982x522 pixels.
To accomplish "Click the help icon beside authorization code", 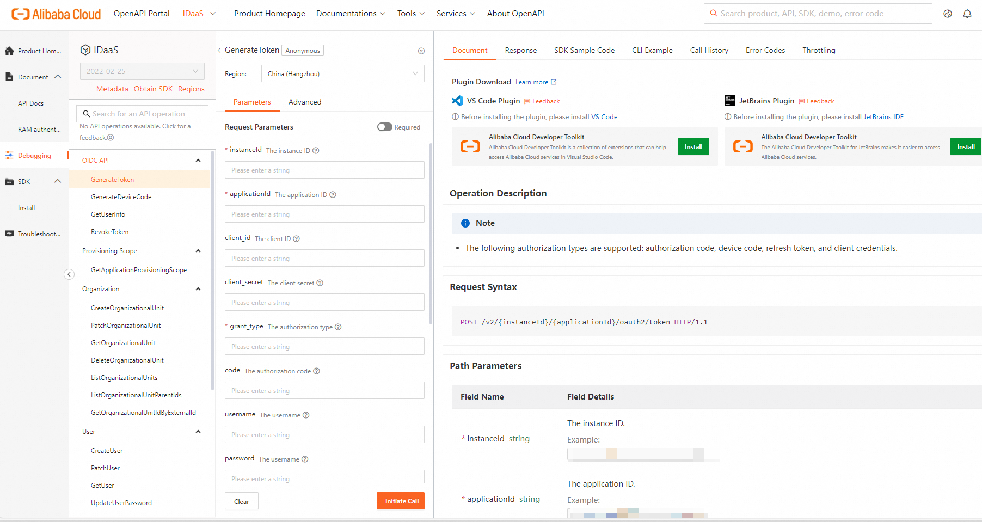I will click(317, 371).
